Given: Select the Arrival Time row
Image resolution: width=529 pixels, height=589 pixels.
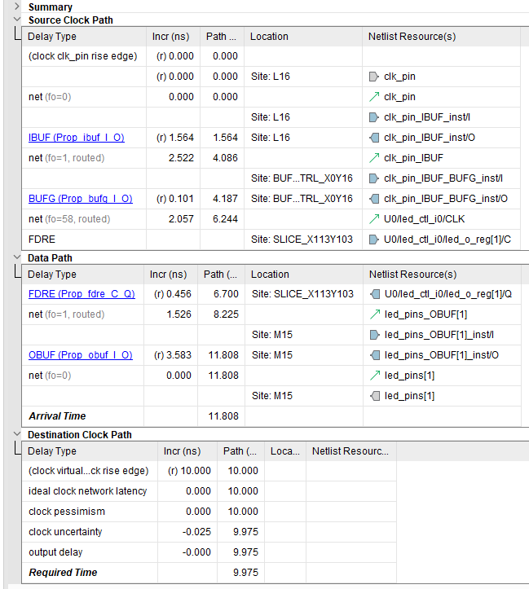Looking at the screenshot, I should [271, 415].
